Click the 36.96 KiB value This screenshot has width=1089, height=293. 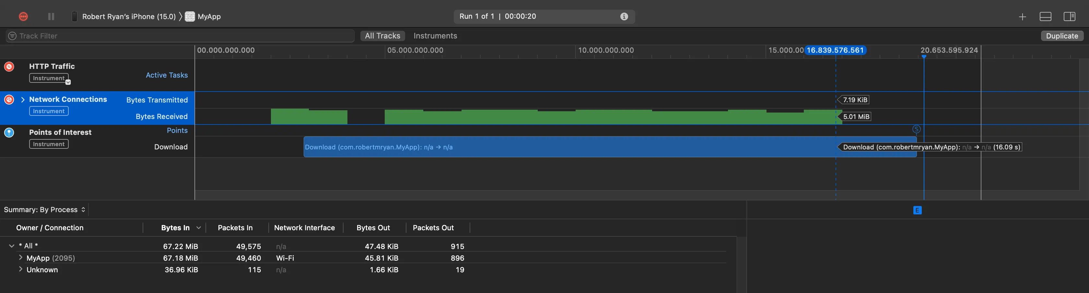click(x=181, y=270)
